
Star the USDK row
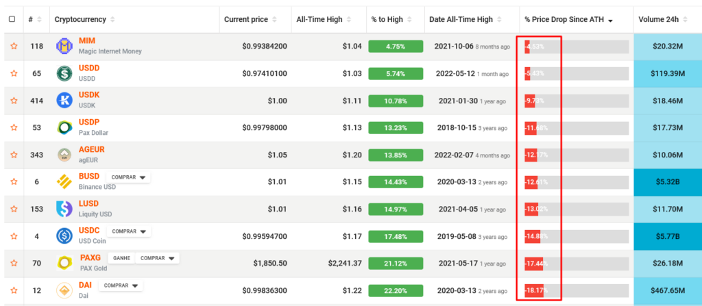14,101
